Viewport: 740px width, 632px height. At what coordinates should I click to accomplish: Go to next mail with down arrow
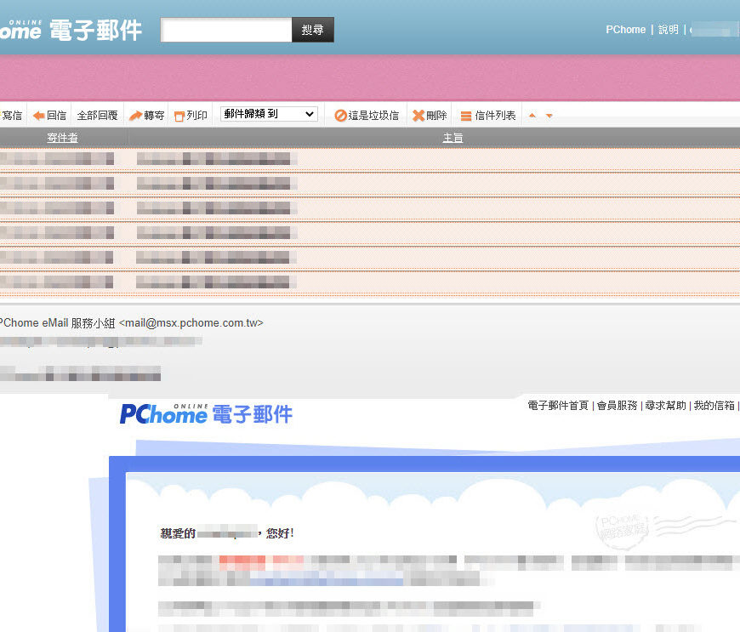click(549, 116)
